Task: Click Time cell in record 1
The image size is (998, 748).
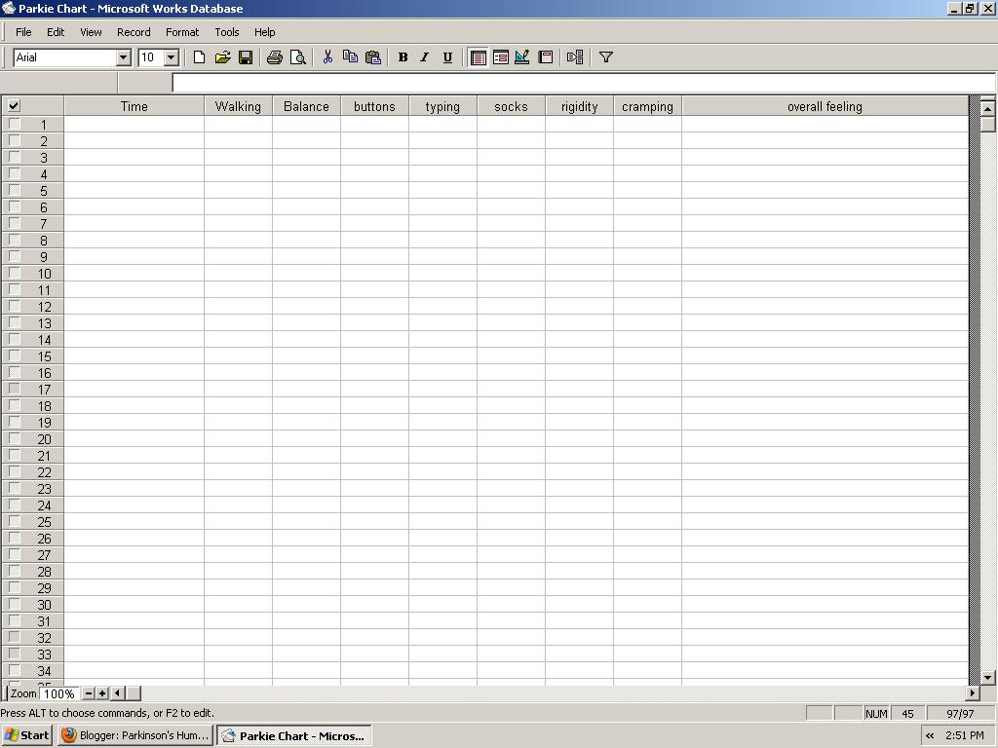Action: [x=134, y=124]
